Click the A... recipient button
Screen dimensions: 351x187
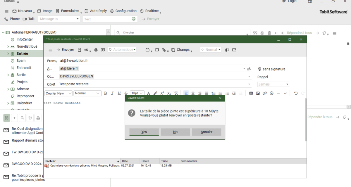(50, 69)
